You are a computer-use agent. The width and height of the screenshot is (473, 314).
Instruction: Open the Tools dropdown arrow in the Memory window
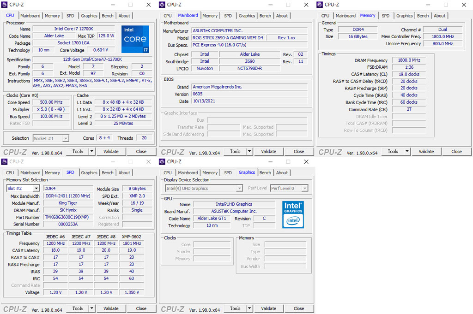[407, 151]
